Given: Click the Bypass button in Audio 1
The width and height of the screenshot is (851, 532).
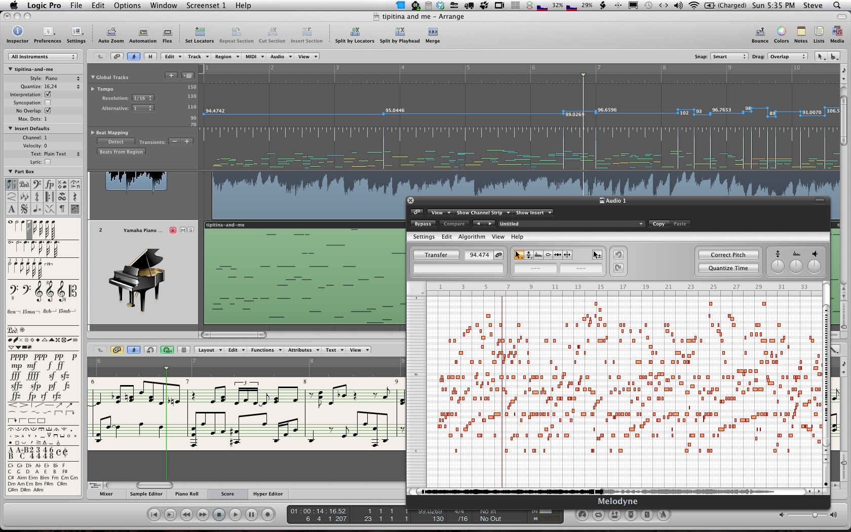Looking at the screenshot, I should (x=423, y=223).
